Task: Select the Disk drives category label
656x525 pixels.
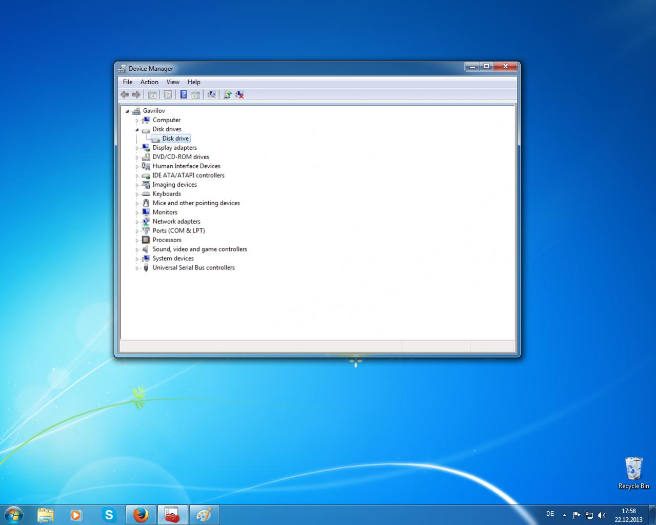Action: pyautogui.click(x=167, y=129)
